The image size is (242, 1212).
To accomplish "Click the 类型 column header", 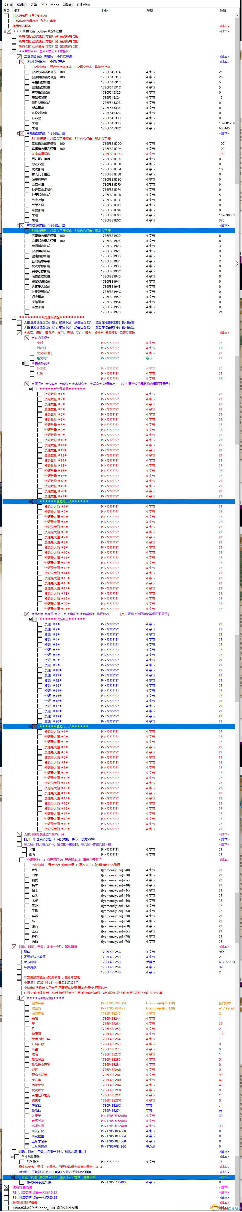I will pos(149,10).
